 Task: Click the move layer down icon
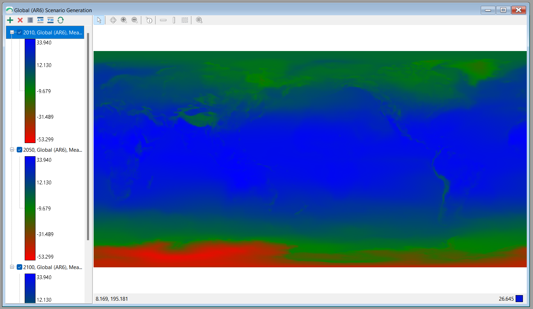tap(50, 20)
